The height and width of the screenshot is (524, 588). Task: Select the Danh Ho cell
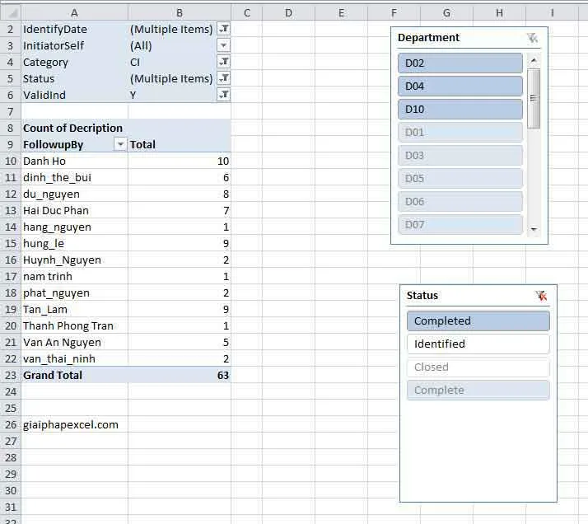point(74,161)
